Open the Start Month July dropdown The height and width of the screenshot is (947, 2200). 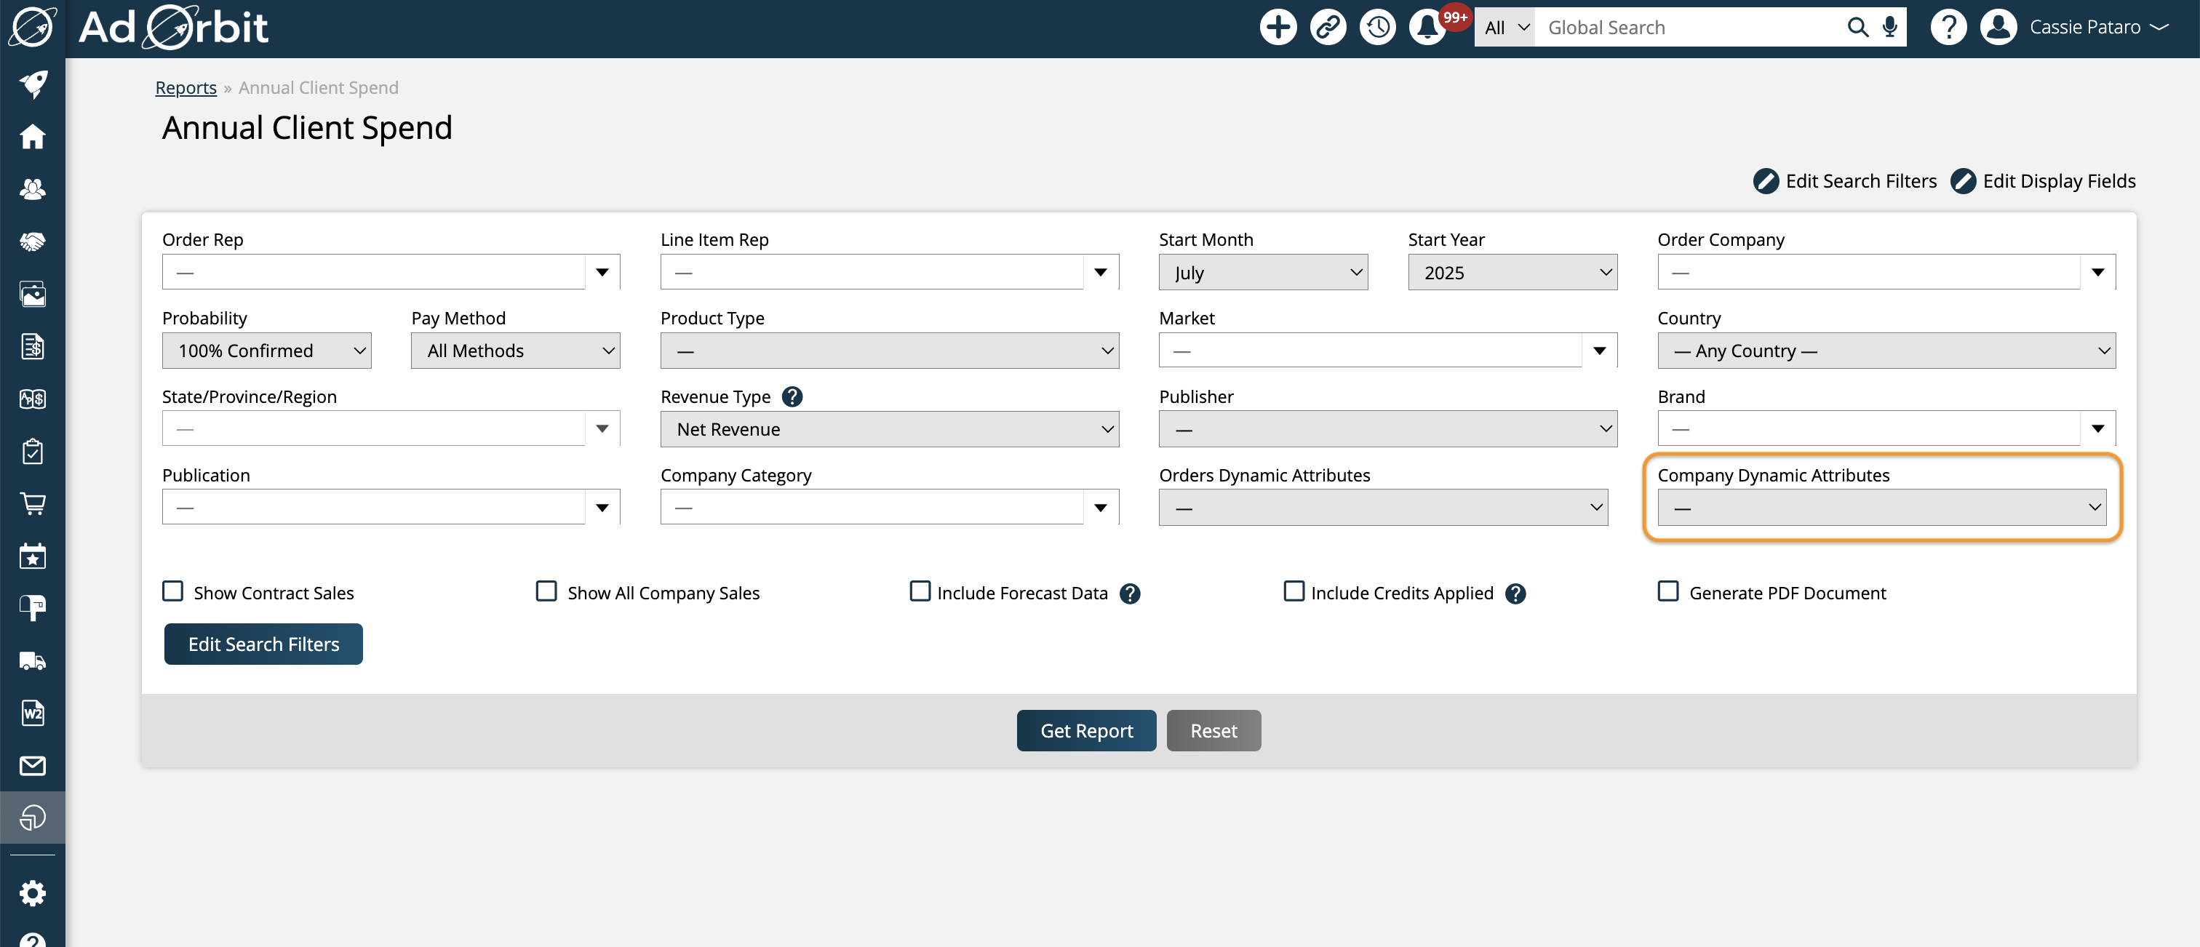coord(1263,273)
